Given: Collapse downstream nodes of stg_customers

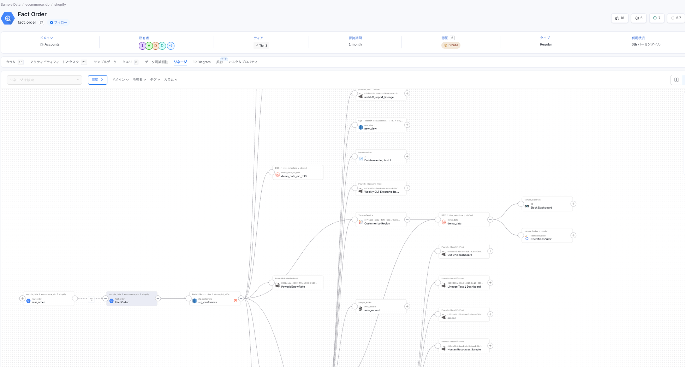Looking at the screenshot, I should point(241,299).
